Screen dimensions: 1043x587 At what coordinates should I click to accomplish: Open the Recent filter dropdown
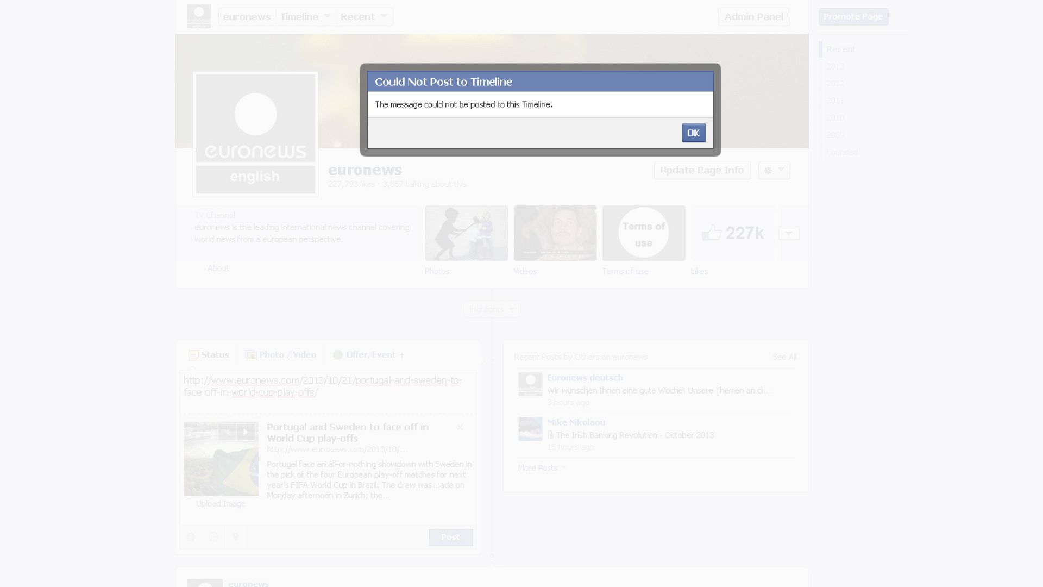click(x=363, y=16)
